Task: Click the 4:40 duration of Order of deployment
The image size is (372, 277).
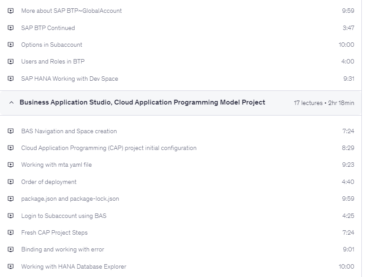Action: pyautogui.click(x=348, y=182)
